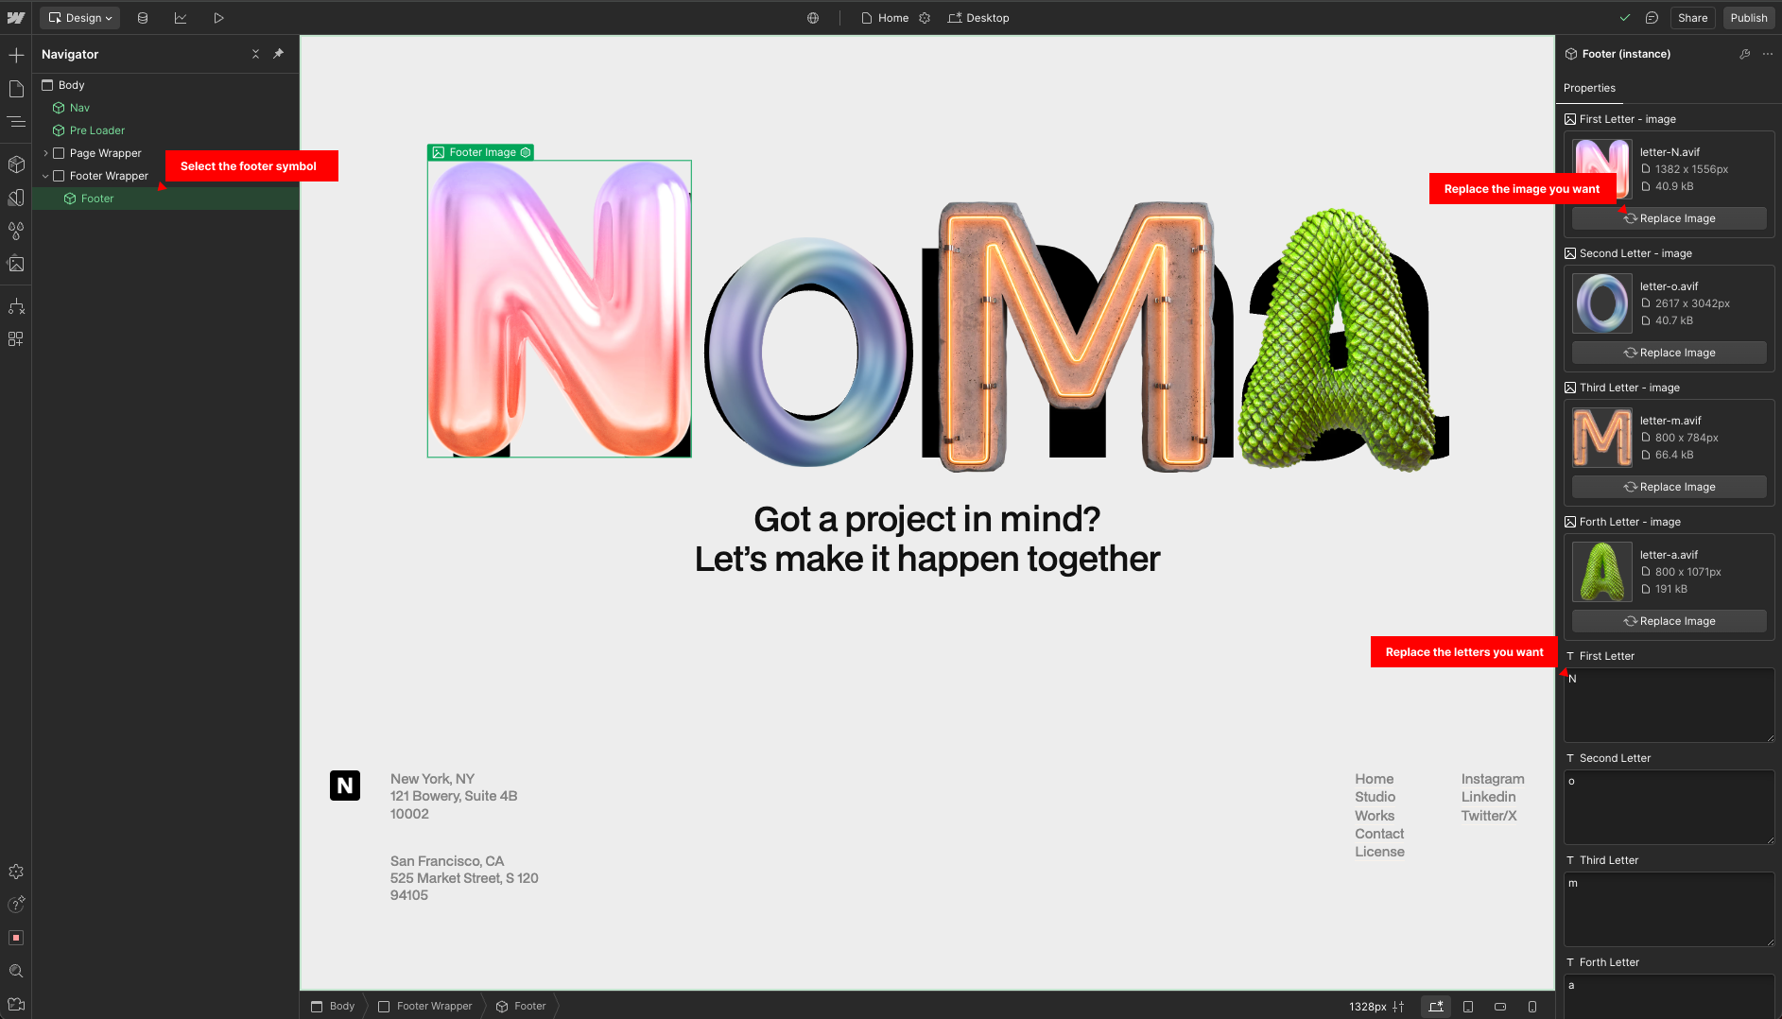
Task: Click the letter-N.avif thumbnail
Action: click(1601, 169)
